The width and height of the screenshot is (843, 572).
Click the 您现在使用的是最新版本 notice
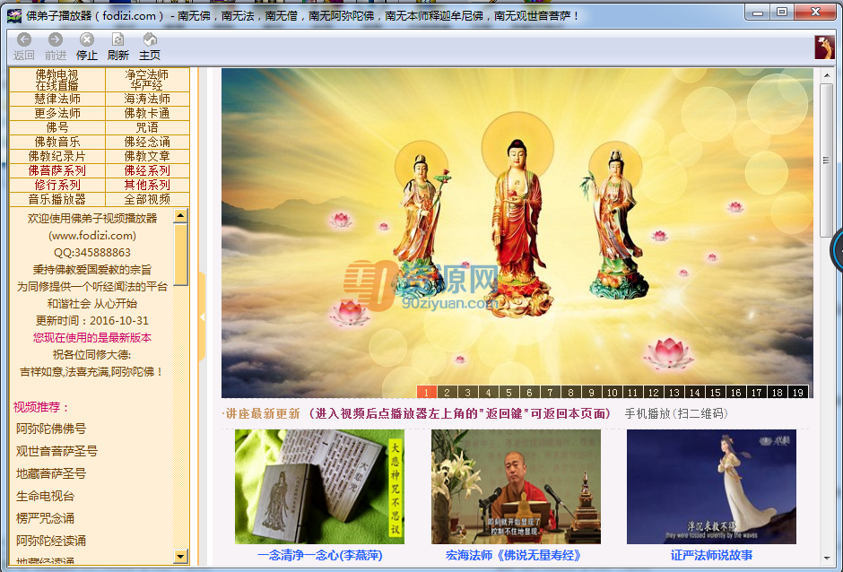tap(92, 338)
